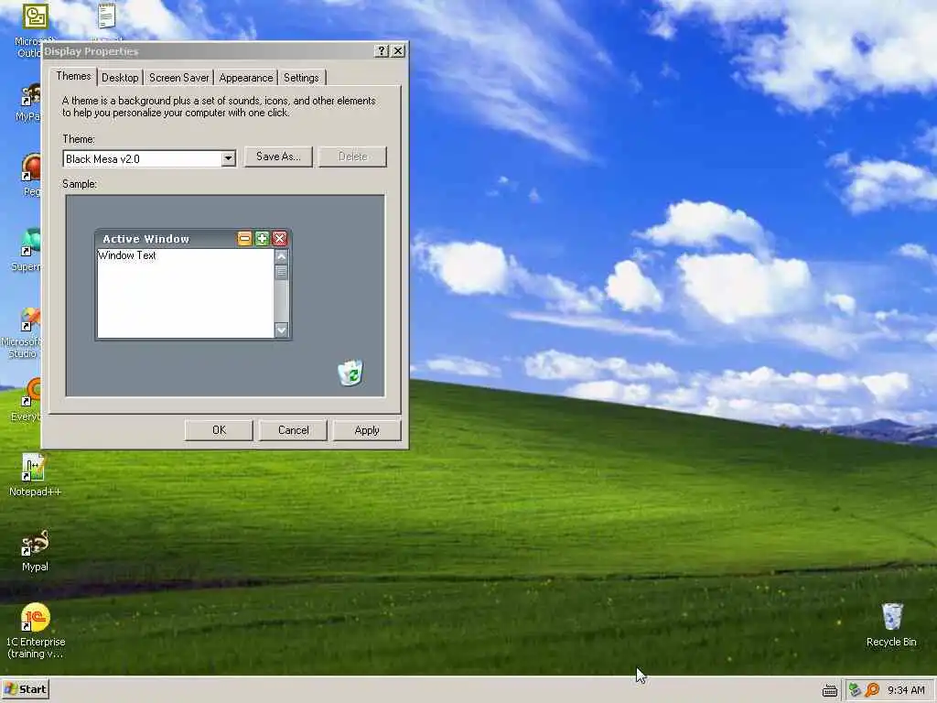This screenshot has height=703, width=937.
Task: Open the Start menu
Action: coord(25,689)
